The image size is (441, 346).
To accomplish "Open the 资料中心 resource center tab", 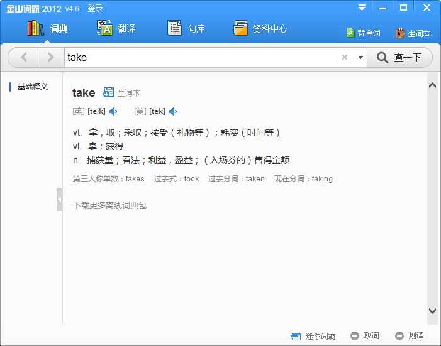I will click(x=260, y=28).
